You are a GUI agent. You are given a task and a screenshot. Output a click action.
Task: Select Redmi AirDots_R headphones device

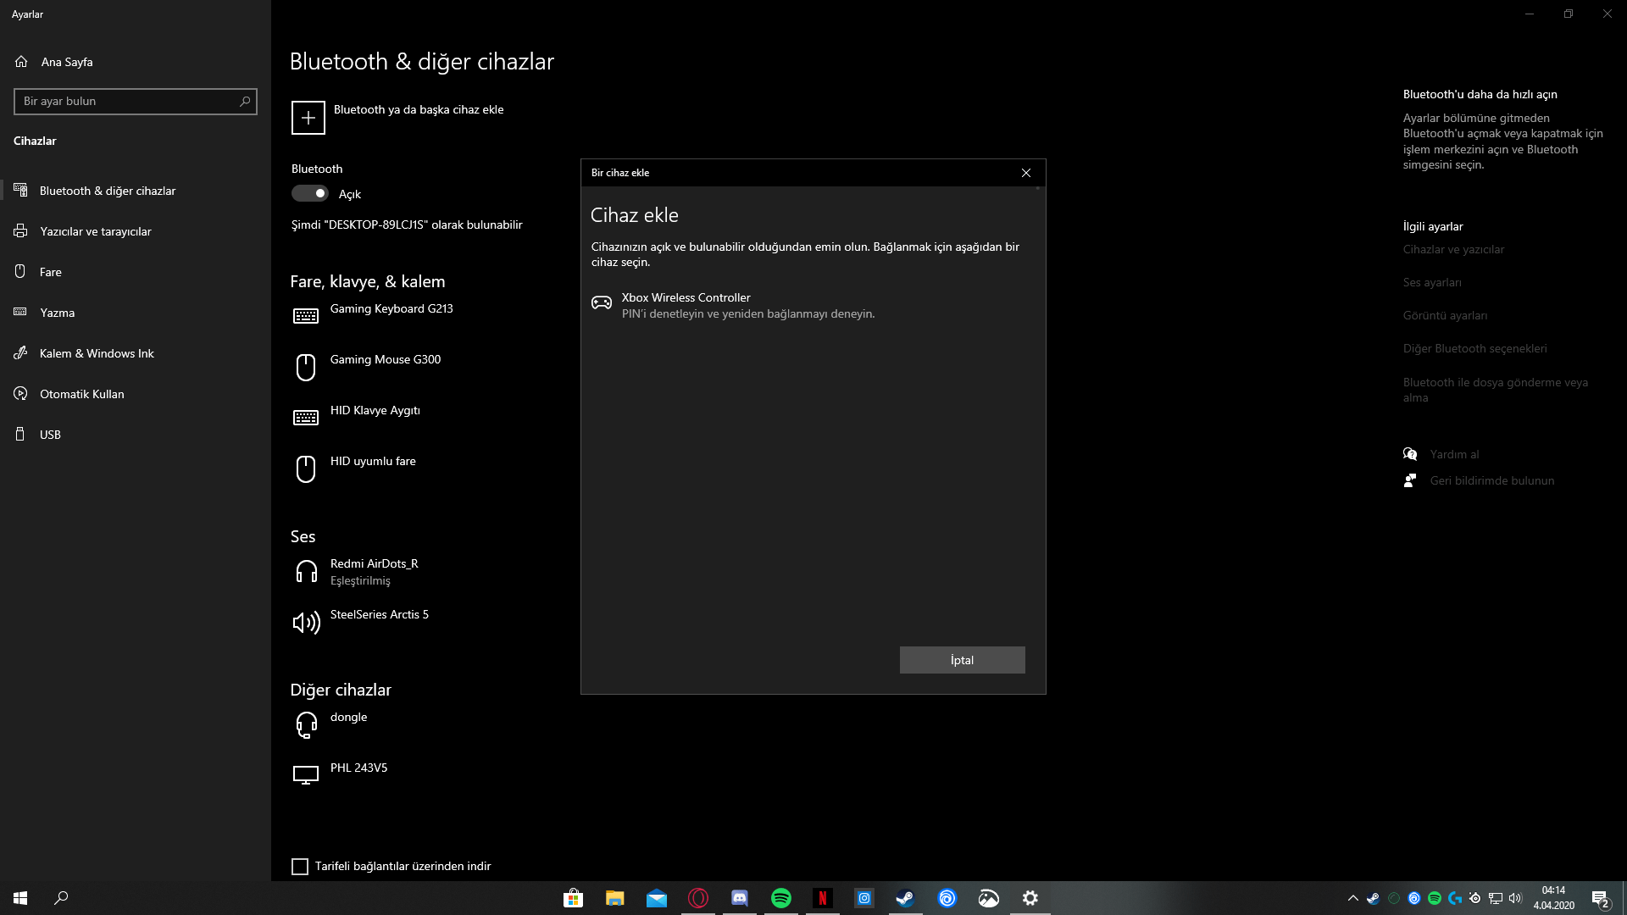point(374,571)
